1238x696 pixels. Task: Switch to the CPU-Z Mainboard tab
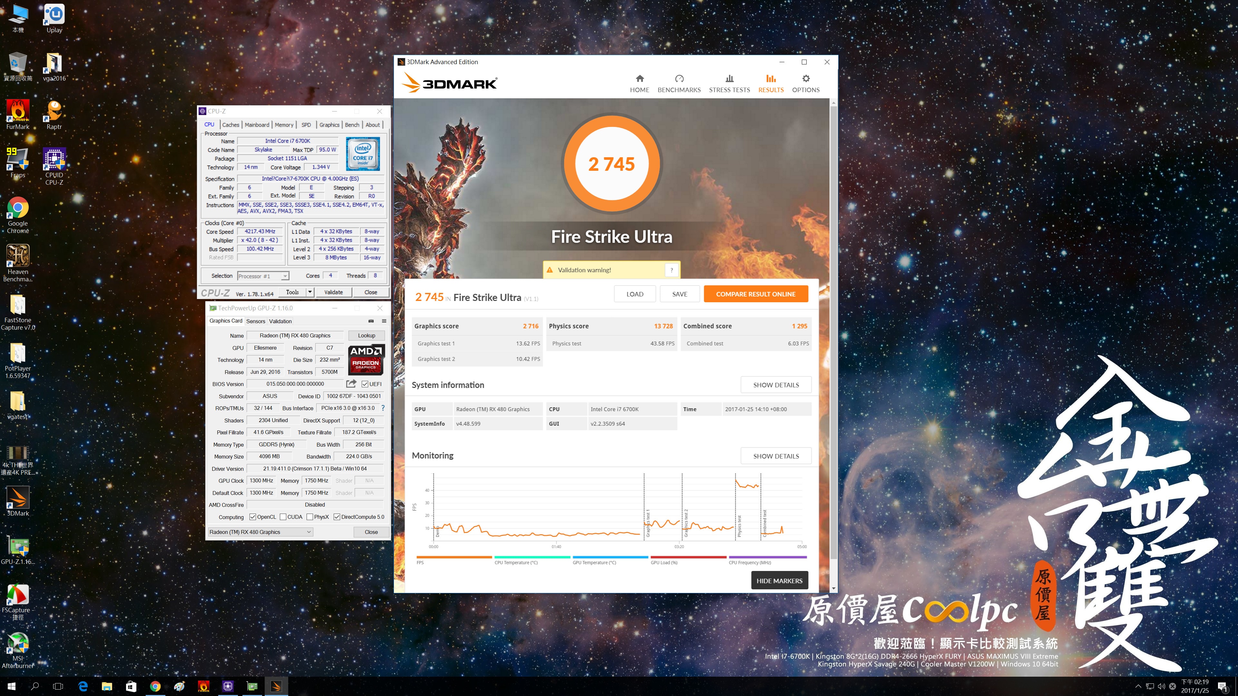coord(257,125)
